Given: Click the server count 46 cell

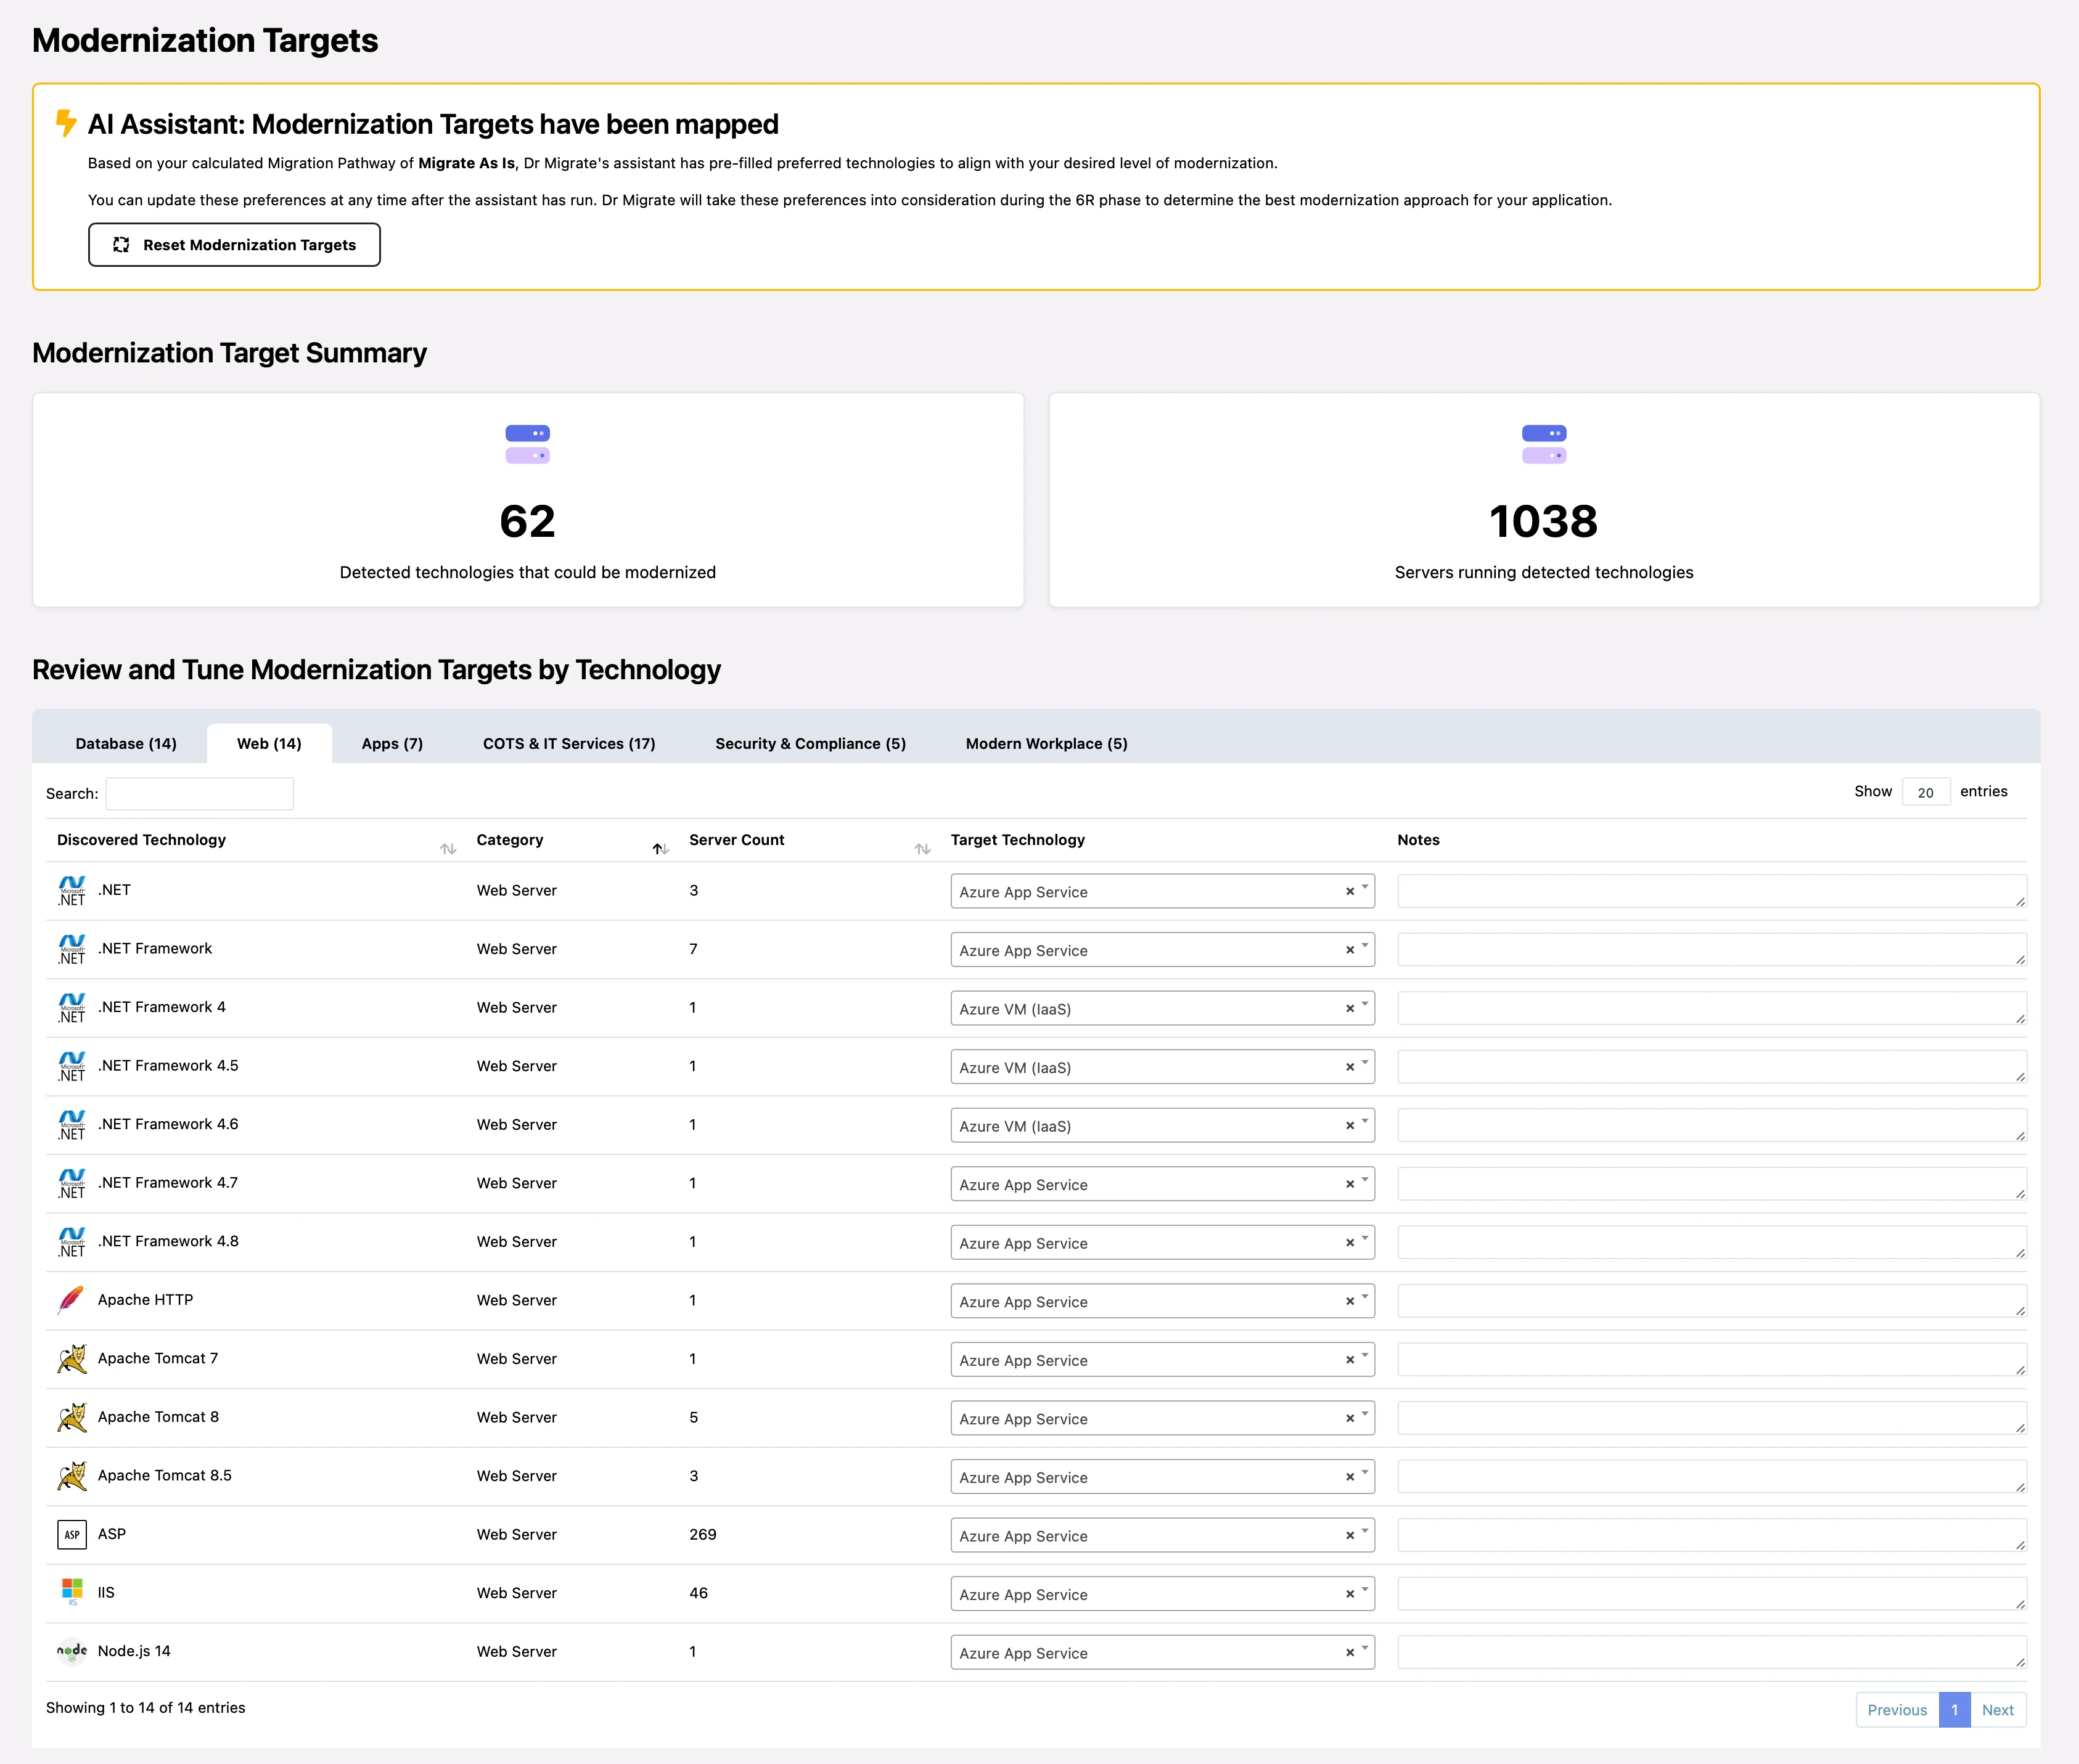Looking at the screenshot, I should pos(699,1593).
